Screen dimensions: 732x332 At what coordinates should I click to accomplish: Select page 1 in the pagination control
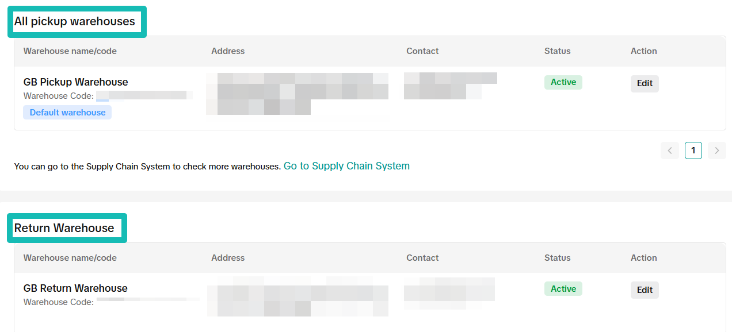tap(693, 150)
